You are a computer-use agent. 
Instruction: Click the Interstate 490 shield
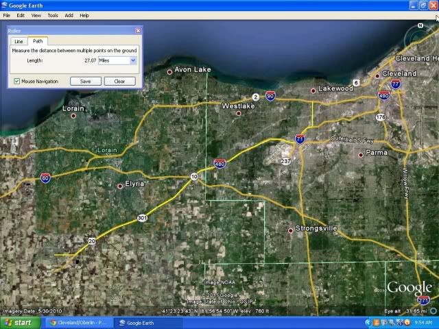click(x=384, y=96)
